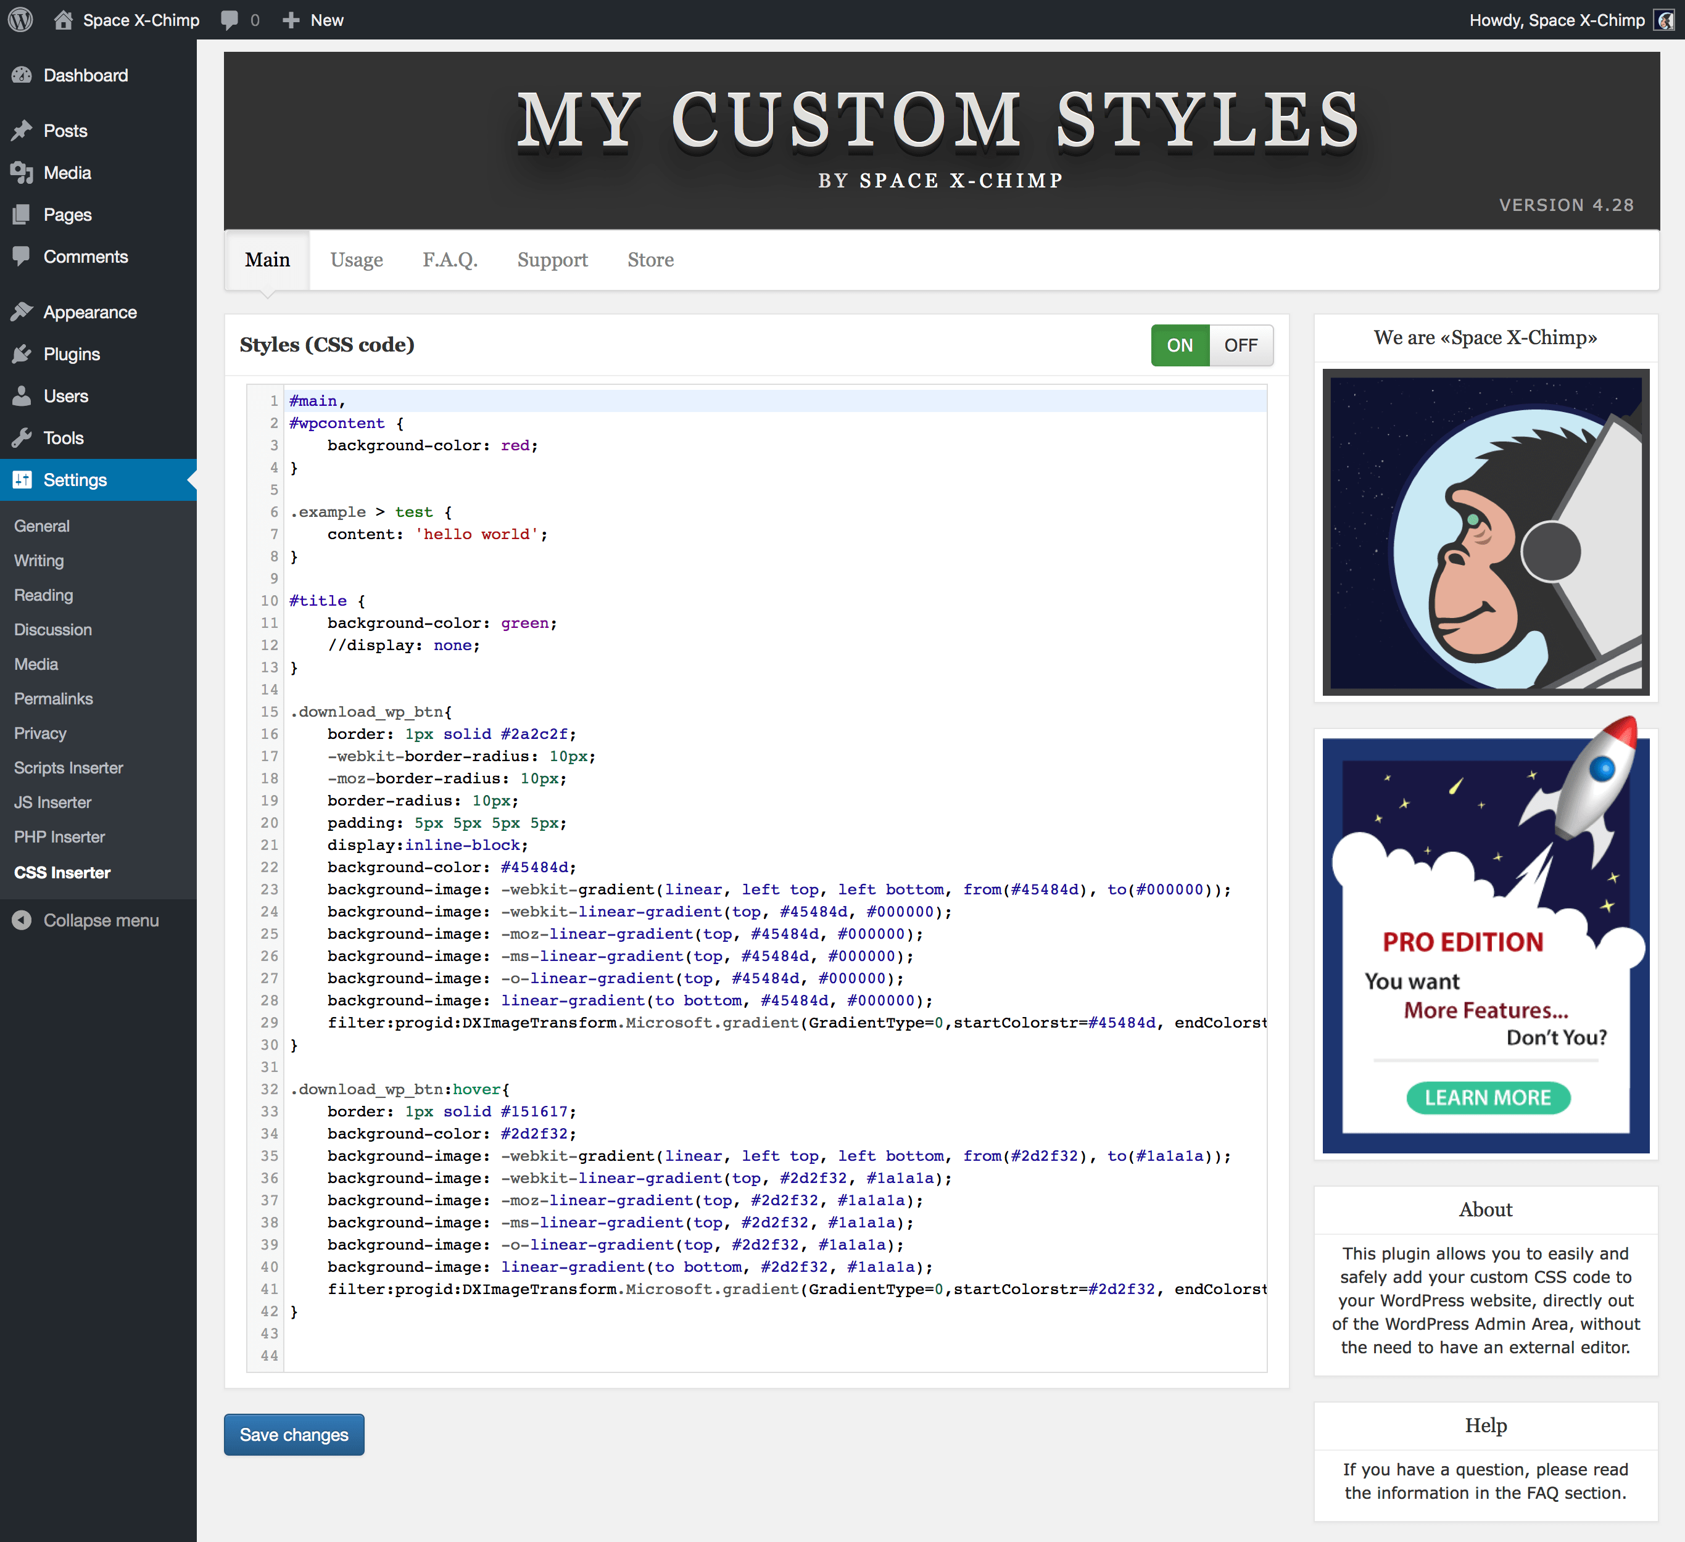Viewport: 1685px width, 1542px height.
Task: Click the Media library icon in sidebar
Action: point(22,173)
